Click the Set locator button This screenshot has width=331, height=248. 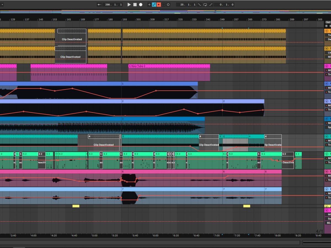tap(328, 22)
